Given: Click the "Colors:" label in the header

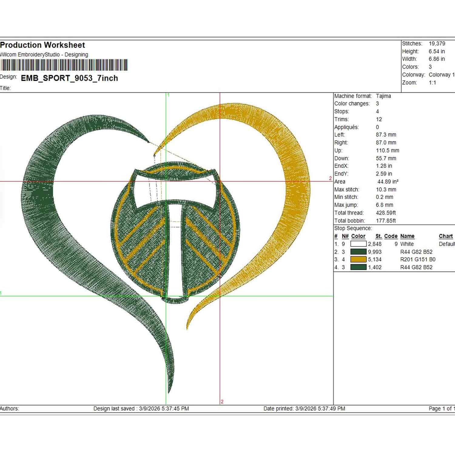Looking at the screenshot, I should [410, 67].
